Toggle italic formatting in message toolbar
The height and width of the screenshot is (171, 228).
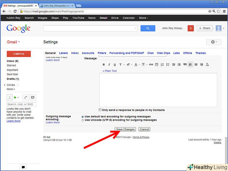109,65
